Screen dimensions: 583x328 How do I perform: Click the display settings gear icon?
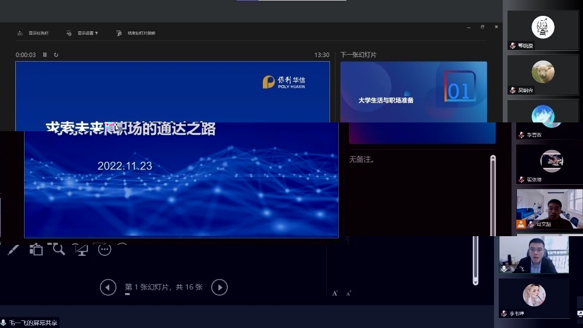point(69,33)
